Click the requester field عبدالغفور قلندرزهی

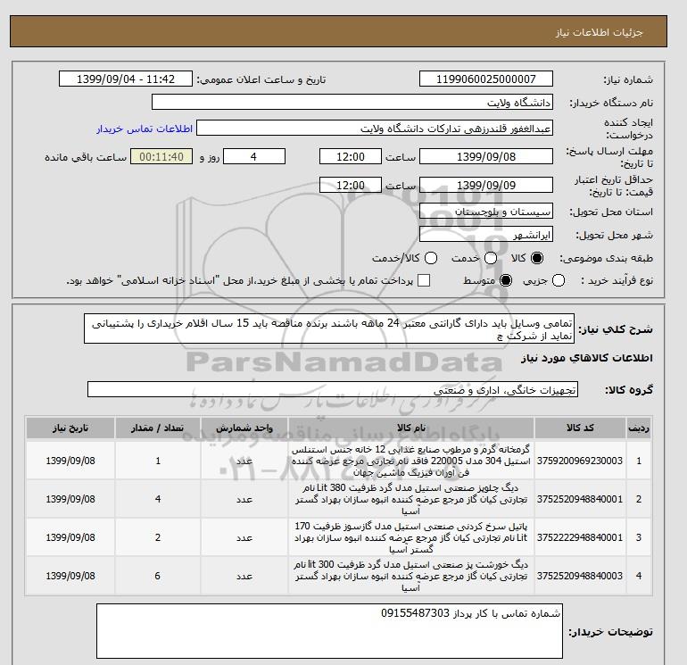[375, 129]
